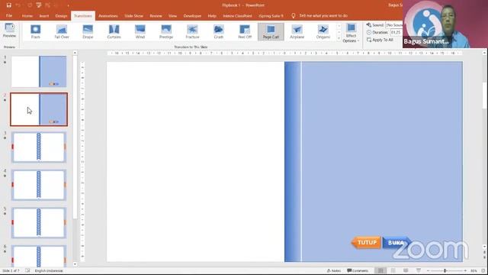The width and height of the screenshot is (488, 275).
Task: Click the zoom out minus button
Action: click(x=428, y=270)
